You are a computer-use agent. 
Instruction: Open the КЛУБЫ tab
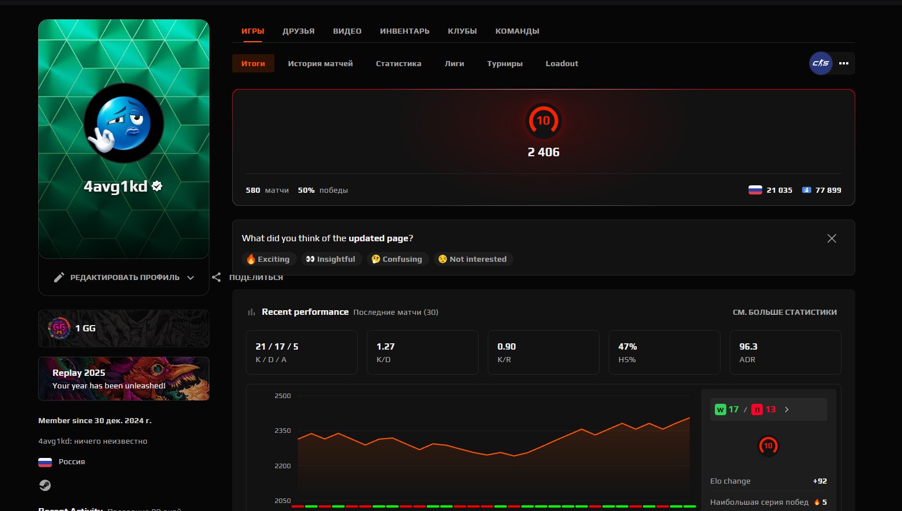point(462,31)
